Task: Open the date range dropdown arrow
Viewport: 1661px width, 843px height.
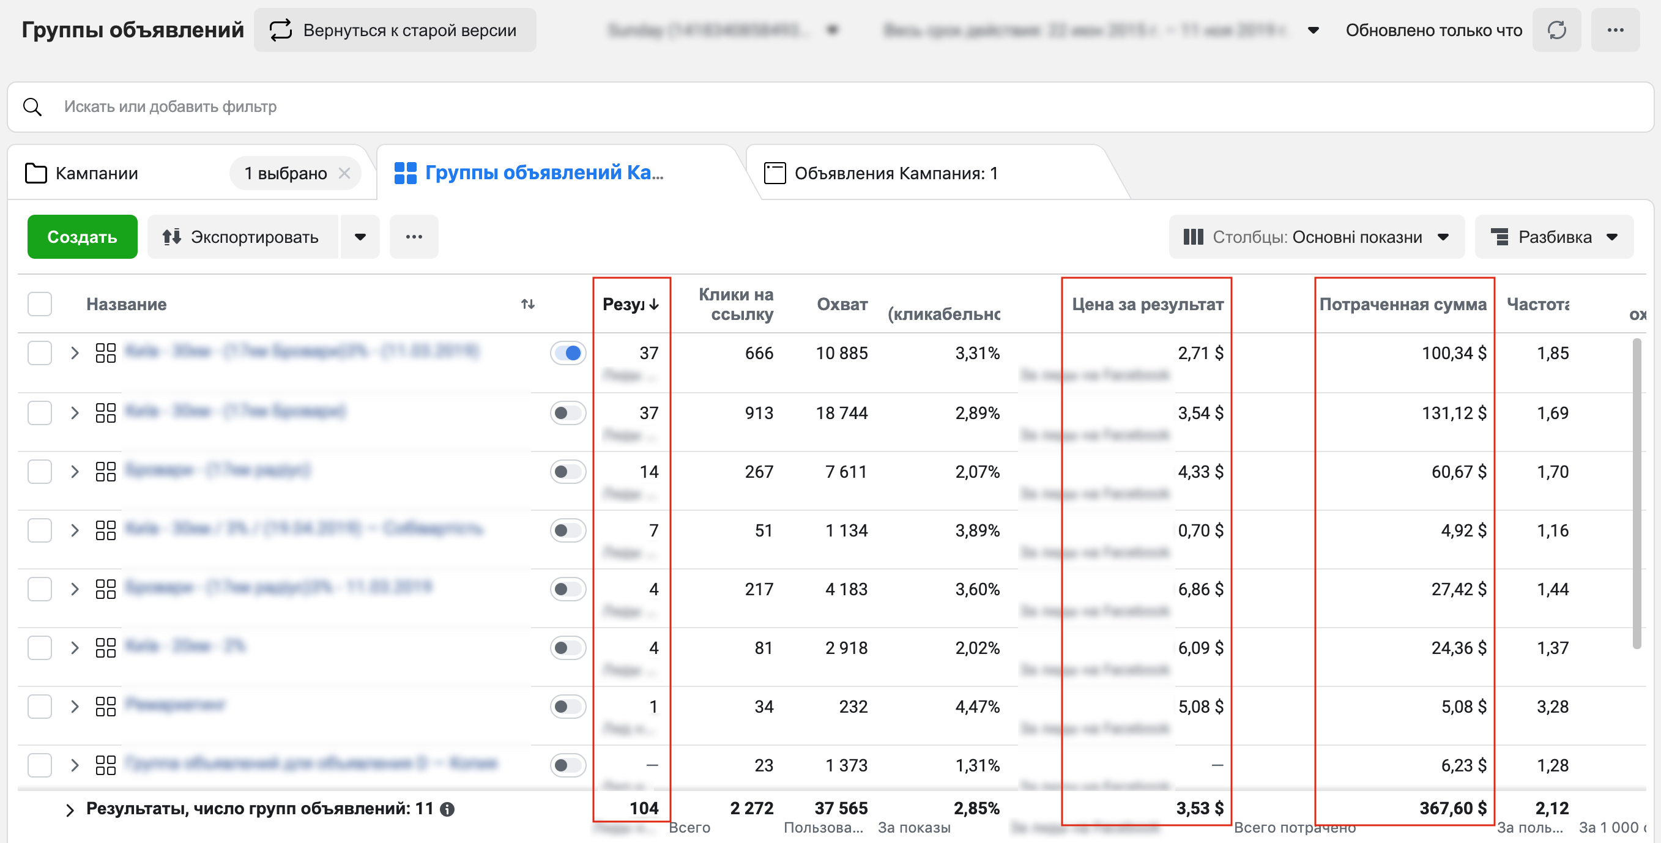Action: point(1313,31)
